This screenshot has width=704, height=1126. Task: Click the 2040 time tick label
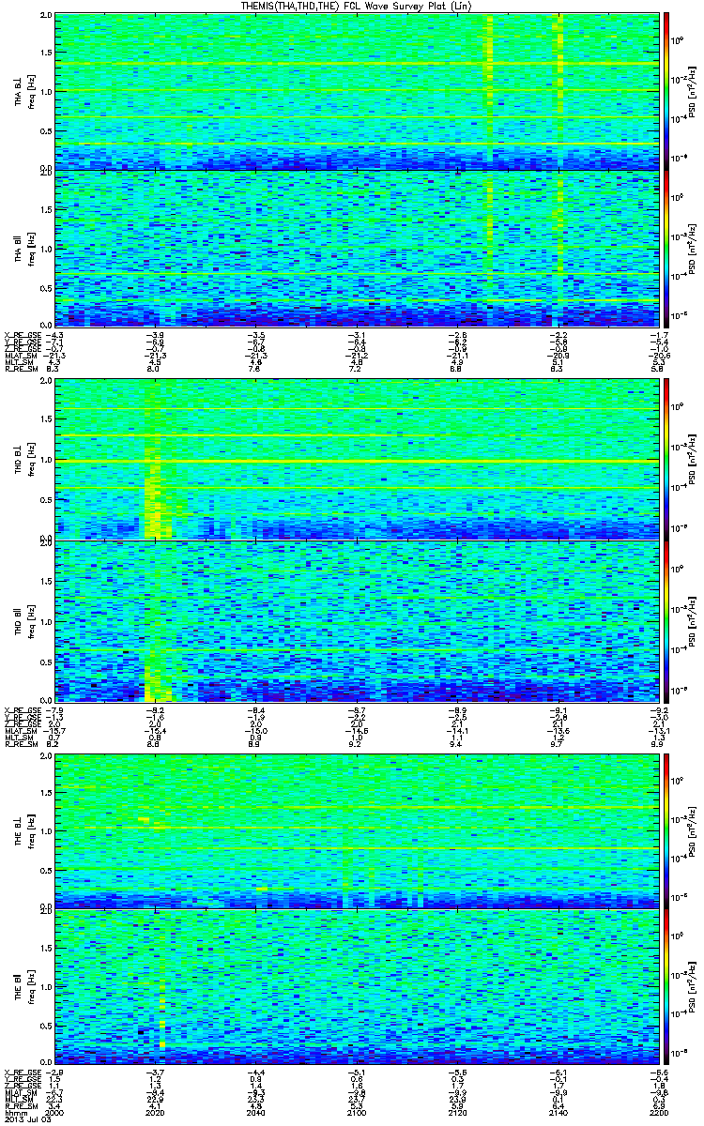256,1114
